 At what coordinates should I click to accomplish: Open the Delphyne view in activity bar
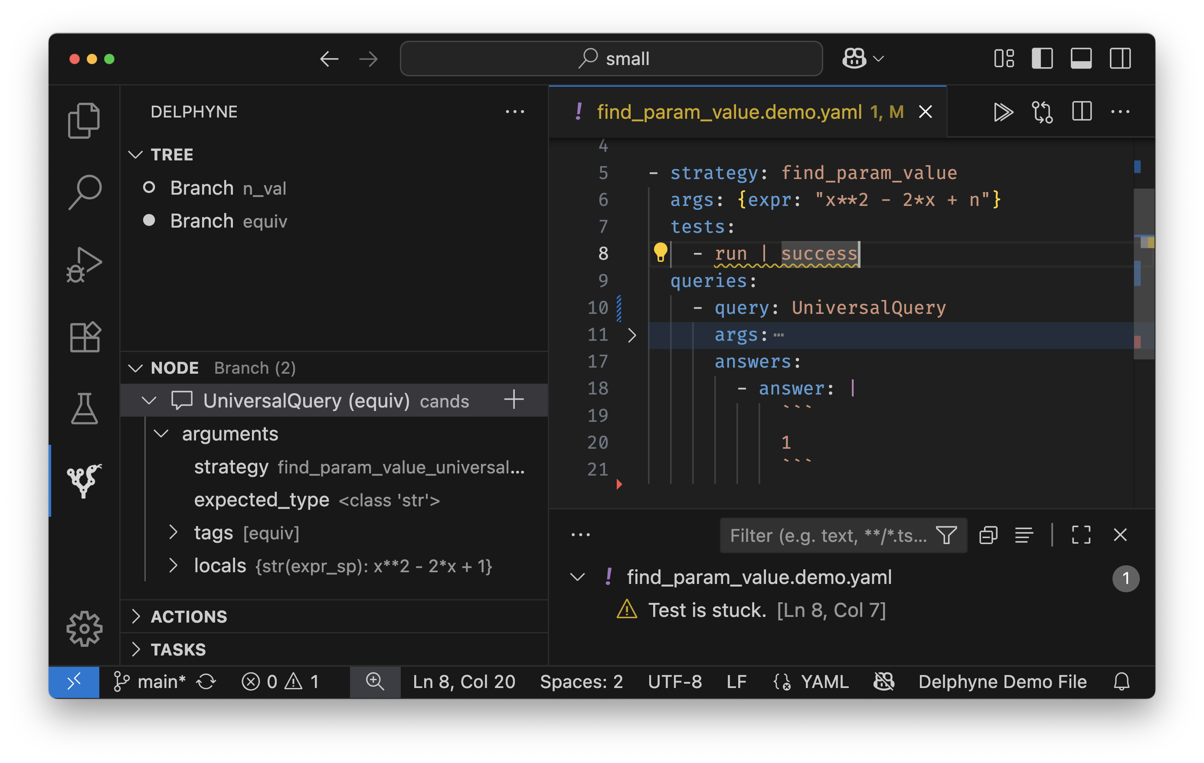(84, 480)
